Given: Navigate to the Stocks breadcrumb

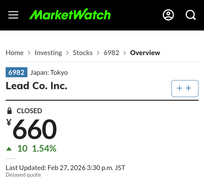Looking at the screenshot, I should 83,53.
